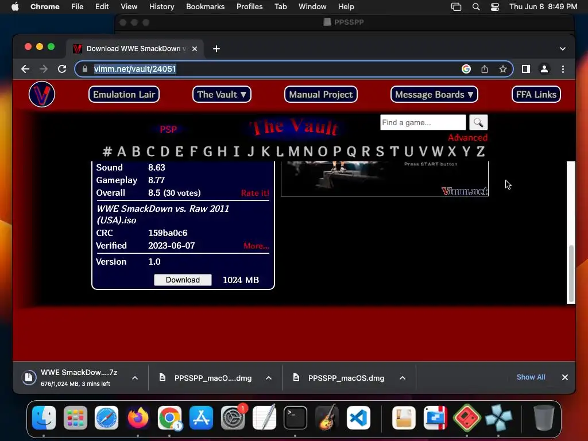Open the Bookmarks menu
Viewport: 588px width, 441px height.
(x=206, y=7)
